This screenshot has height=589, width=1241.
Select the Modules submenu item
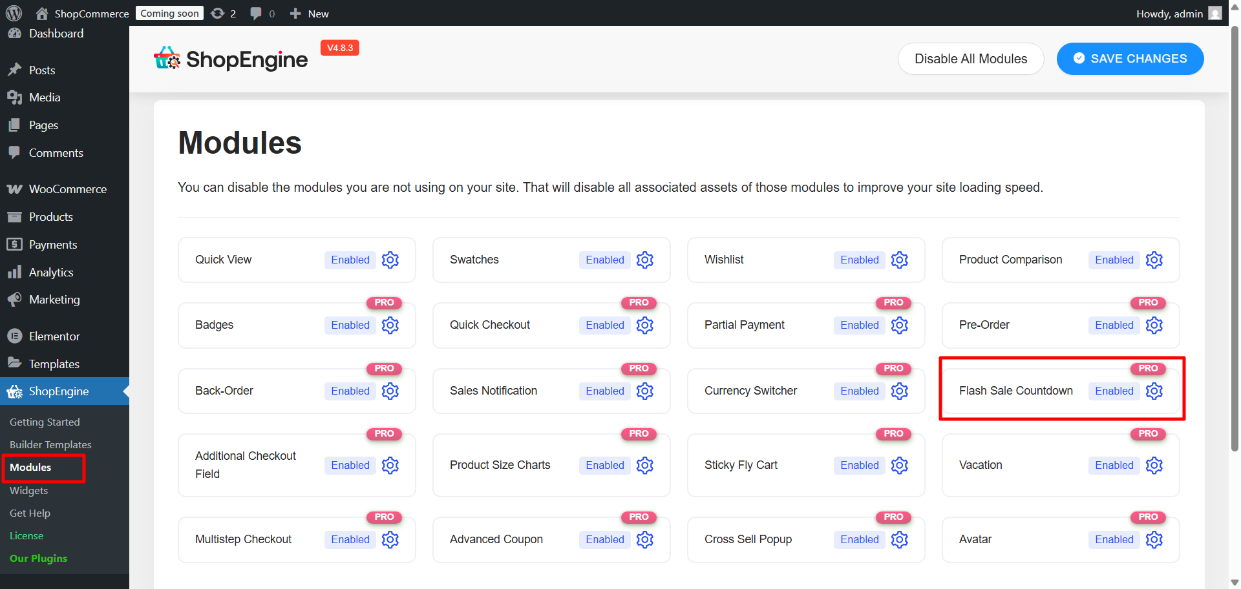pos(30,468)
